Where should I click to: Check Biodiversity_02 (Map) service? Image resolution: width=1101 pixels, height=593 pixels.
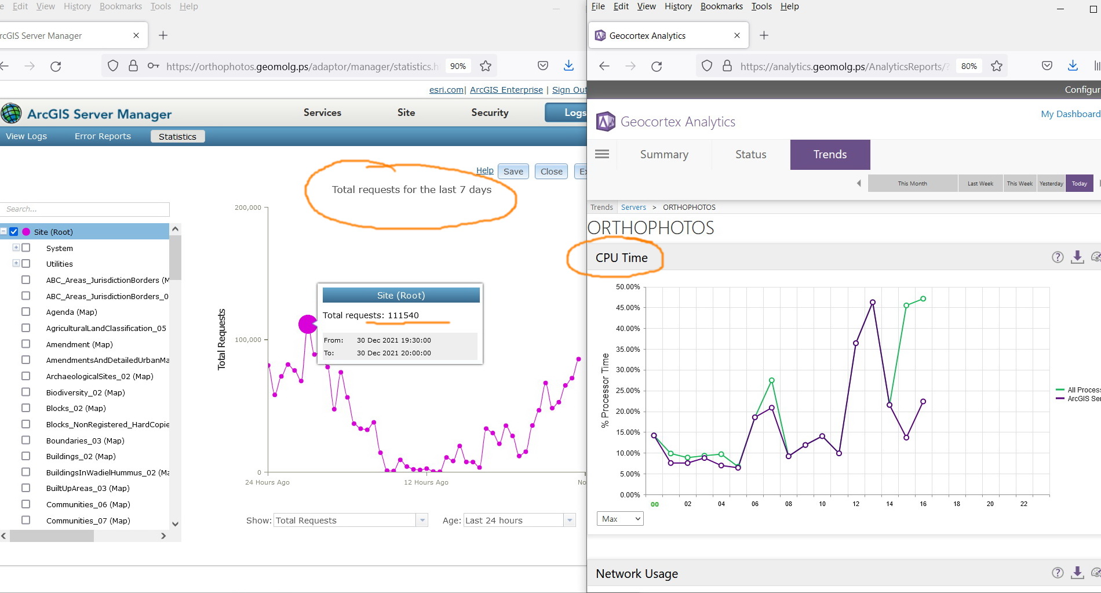pyautogui.click(x=26, y=392)
